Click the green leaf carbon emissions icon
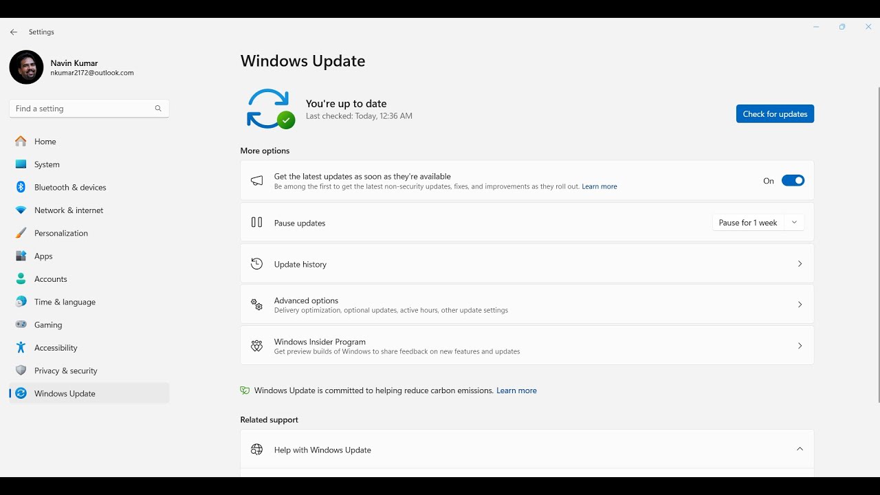 [245, 390]
